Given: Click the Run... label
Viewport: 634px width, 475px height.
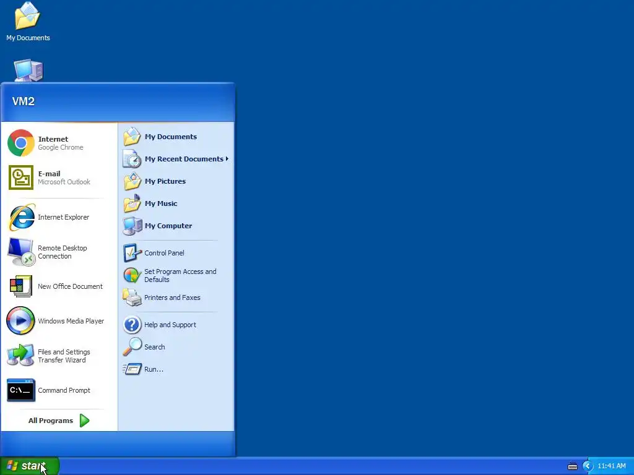Looking at the screenshot, I should (x=154, y=369).
